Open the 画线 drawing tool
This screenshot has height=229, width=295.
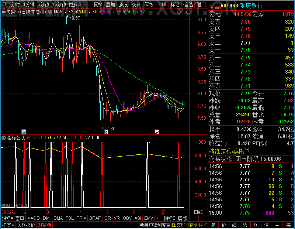point(149,4)
